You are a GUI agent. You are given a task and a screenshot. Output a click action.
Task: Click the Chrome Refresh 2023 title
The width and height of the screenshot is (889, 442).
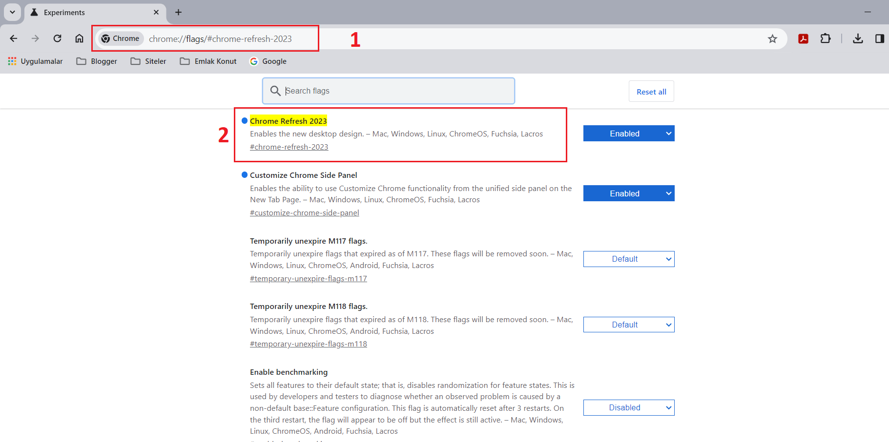pyautogui.click(x=289, y=121)
